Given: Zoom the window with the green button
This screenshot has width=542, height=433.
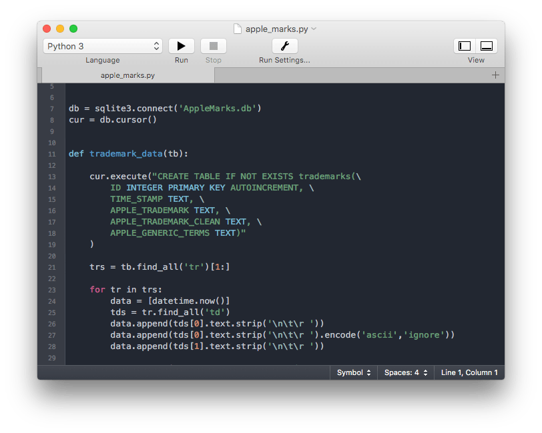Looking at the screenshot, I should pyautogui.click(x=73, y=29).
